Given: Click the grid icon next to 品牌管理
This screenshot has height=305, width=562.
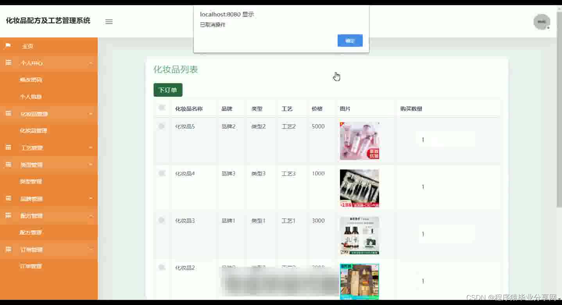Looking at the screenshot, I should click(x=8, y=198).
